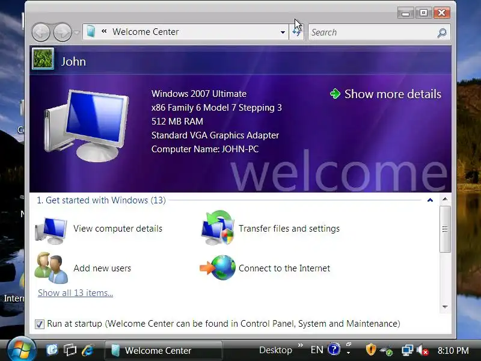Select the View computer details icon
Viewport: 481px width, 361px height.
(x=51, y=230)
